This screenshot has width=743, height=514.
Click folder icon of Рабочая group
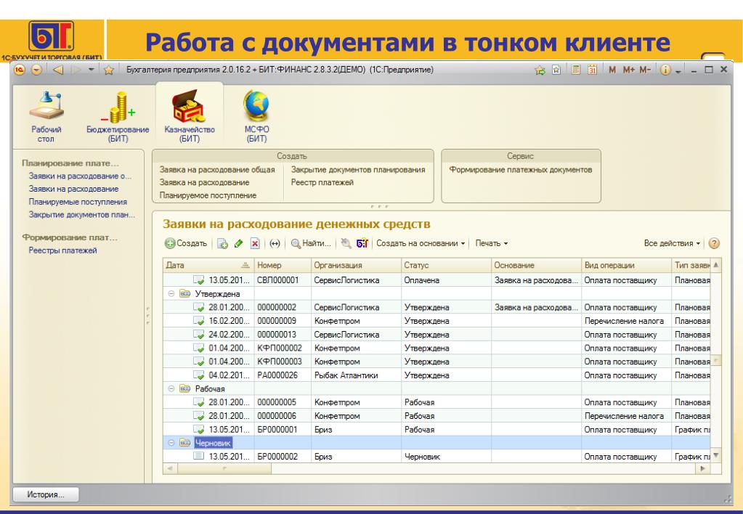click(x=184, y=389)
